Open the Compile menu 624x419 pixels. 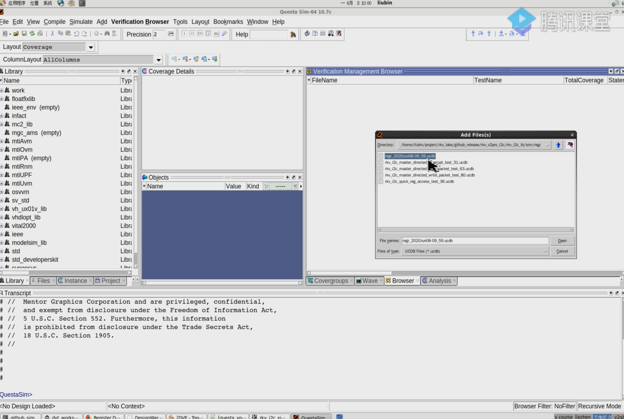click(54, 22)
